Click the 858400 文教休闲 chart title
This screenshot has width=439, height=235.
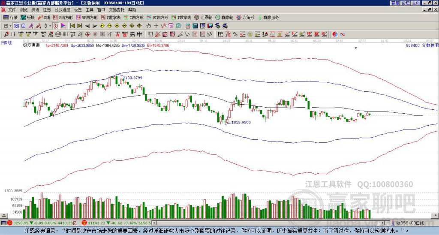[422, 45]
